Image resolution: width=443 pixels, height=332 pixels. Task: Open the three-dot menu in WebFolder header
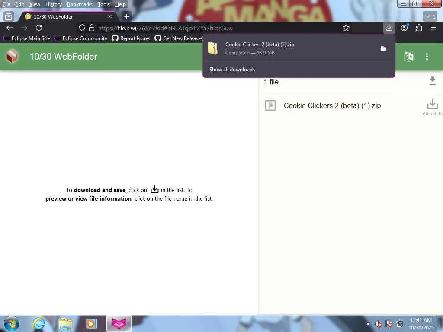(x=427, y=57)
